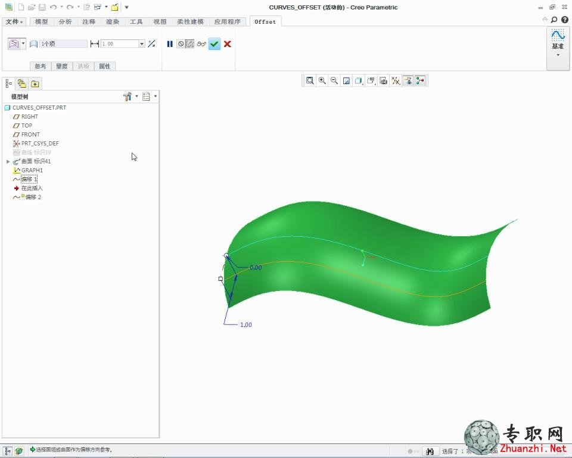Switch to Favorites tab icon
572x458 pixels.
(35, 83)
